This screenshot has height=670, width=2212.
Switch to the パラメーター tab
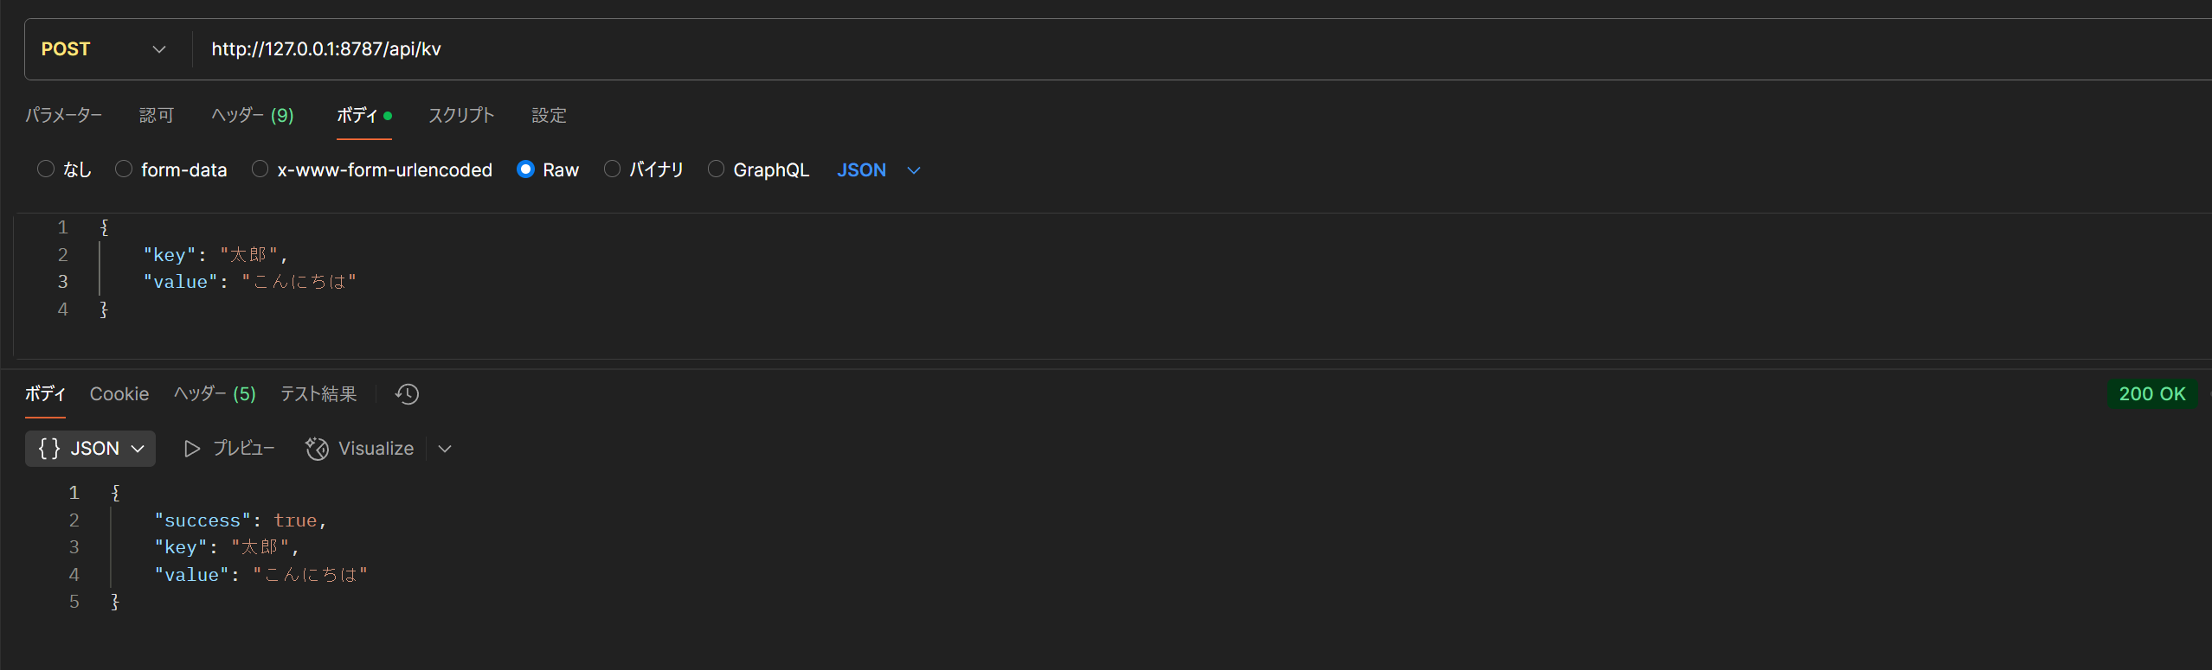coord(63,116)
